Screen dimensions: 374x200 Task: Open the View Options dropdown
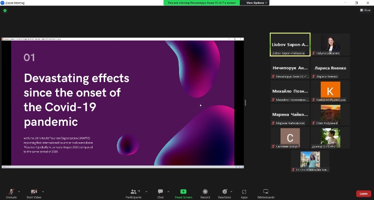point(257,3)
